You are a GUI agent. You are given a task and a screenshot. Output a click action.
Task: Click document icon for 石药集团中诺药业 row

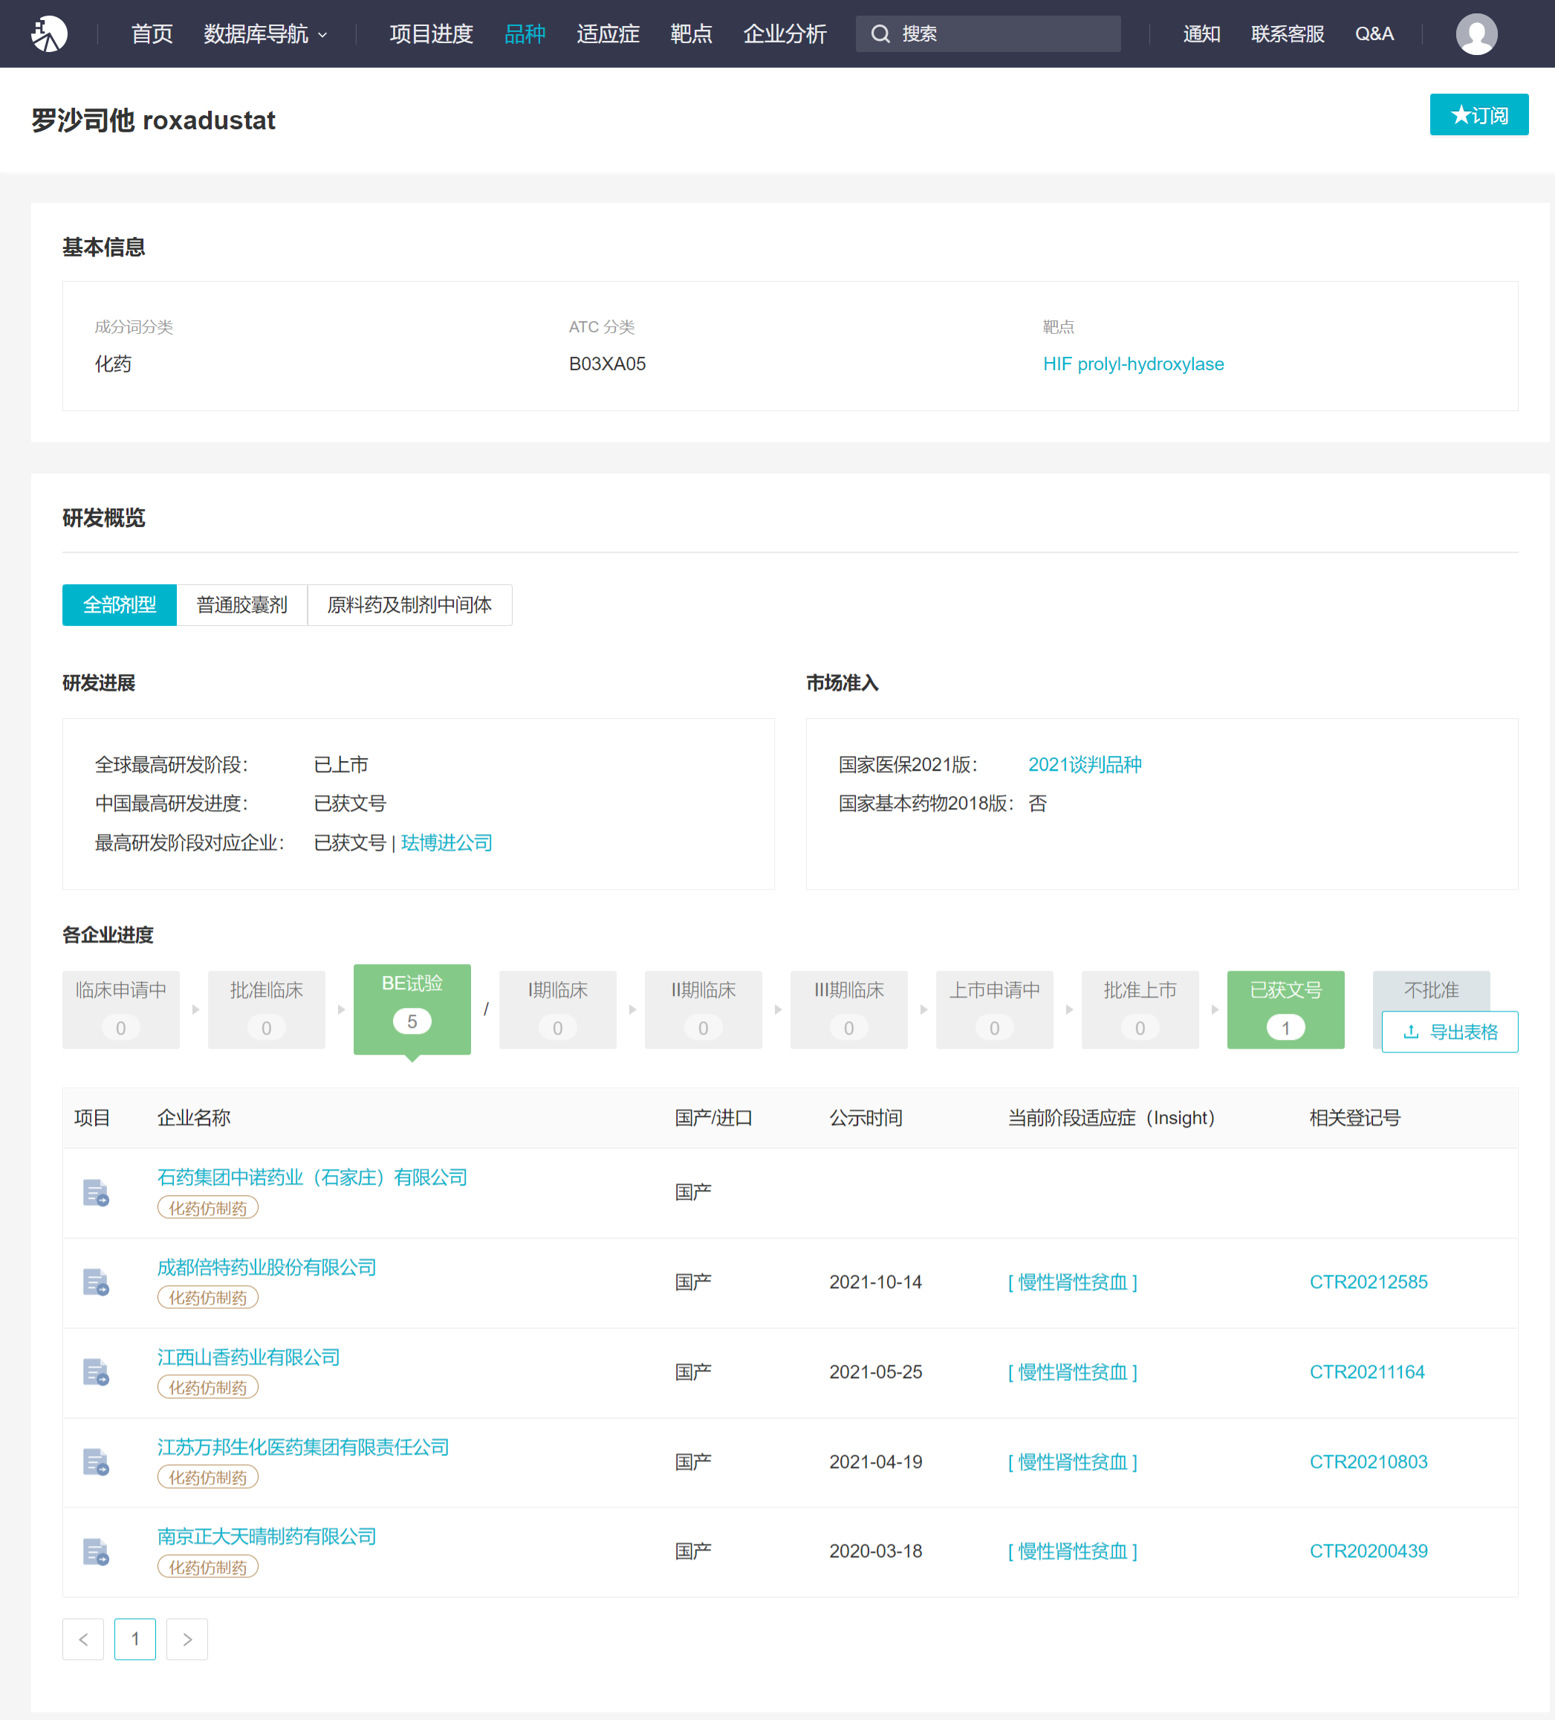[x=96, y=1192]
